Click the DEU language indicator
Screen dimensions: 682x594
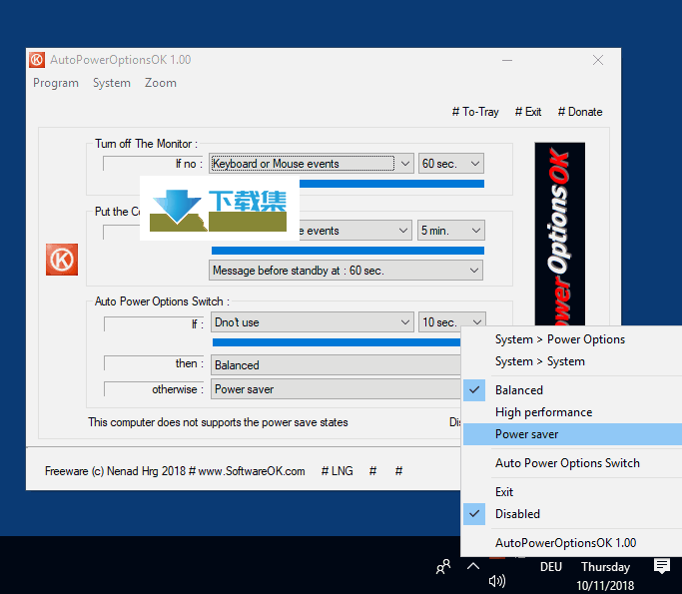point(550,567)
